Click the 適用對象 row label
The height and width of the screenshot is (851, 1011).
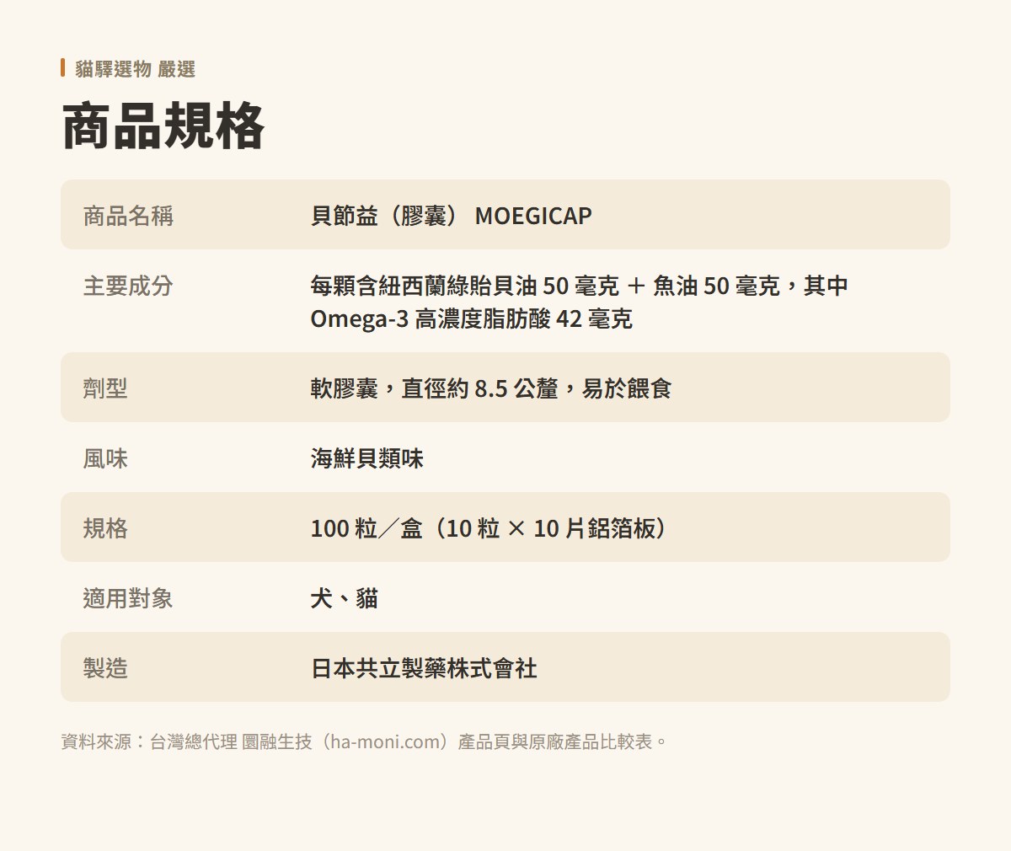128,598
